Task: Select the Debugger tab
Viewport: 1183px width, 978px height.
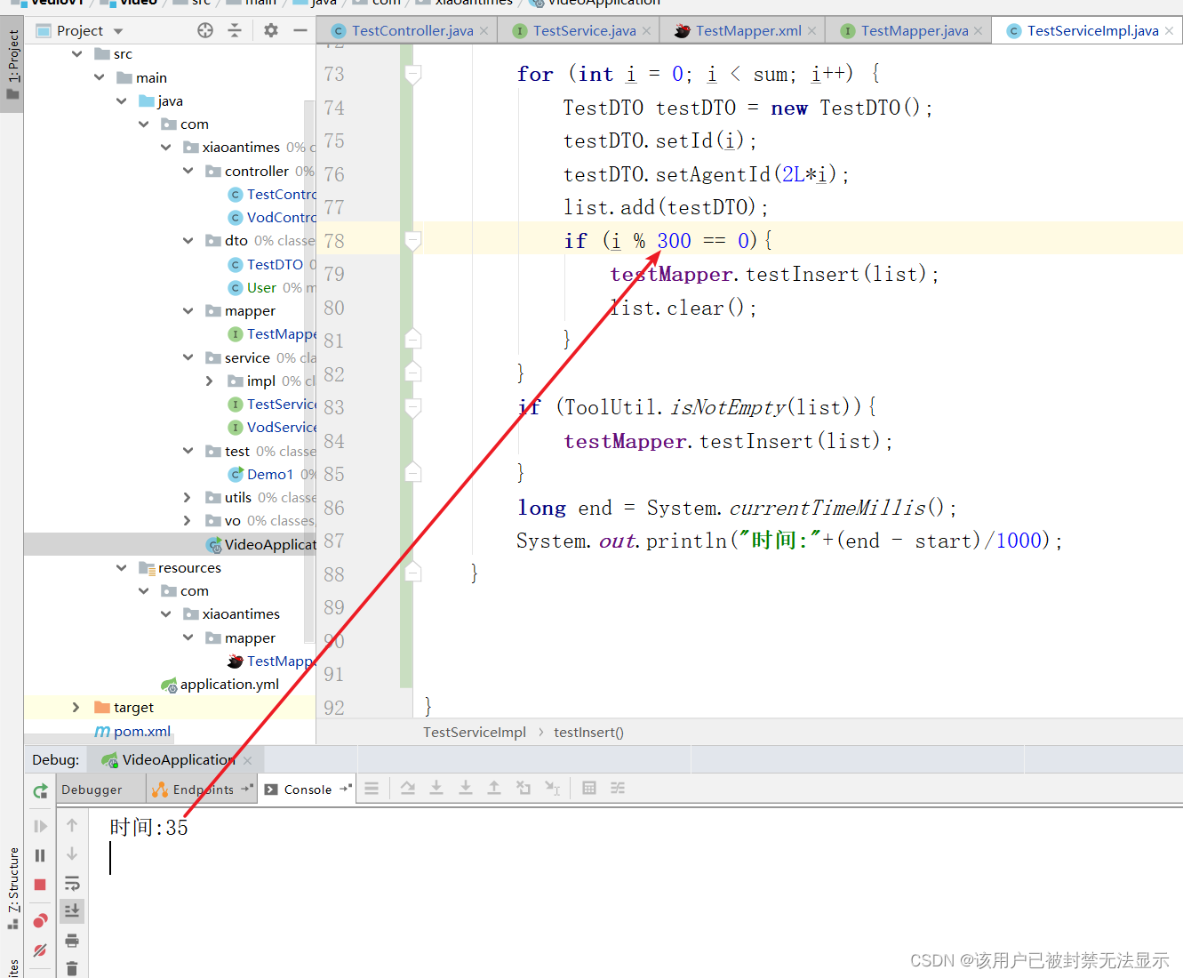Action: coord(92,790)
